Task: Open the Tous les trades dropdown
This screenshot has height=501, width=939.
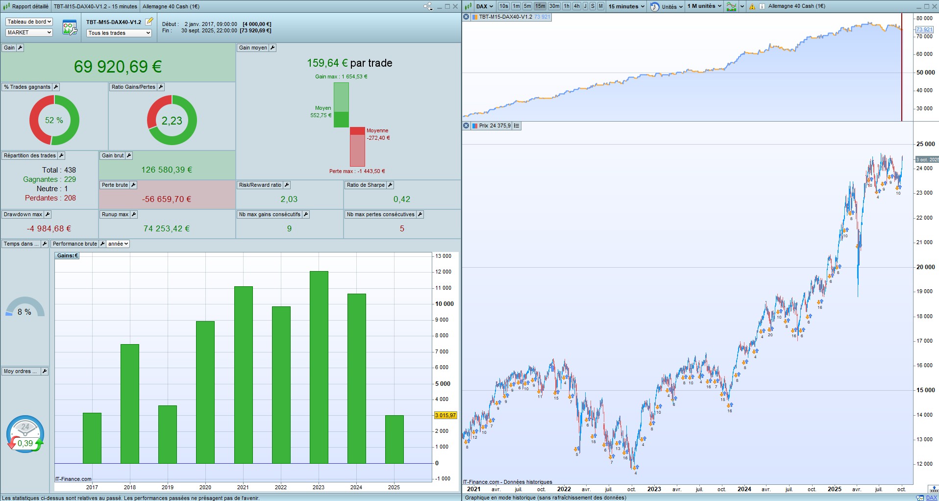Action: click(x=119, y=33)
